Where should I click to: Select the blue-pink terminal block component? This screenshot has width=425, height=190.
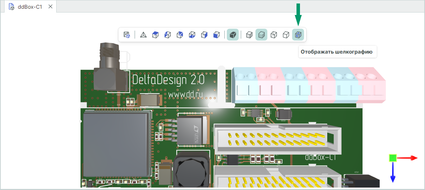[307, 85]
